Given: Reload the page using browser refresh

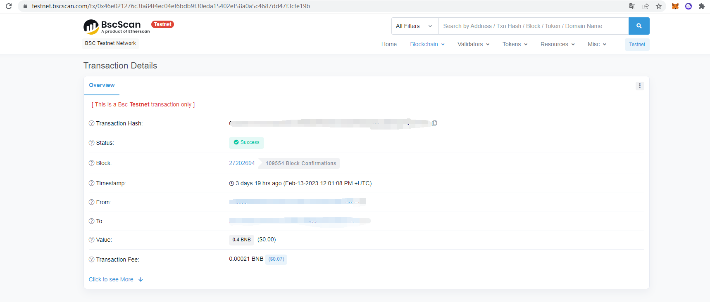Looking at the screenshot, I should [9, 6].
